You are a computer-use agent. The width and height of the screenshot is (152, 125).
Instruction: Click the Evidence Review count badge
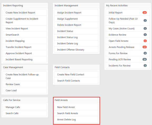[145, 35]
